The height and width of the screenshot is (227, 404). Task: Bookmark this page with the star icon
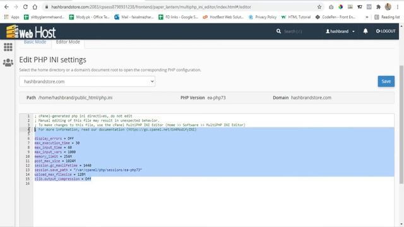[x=319, y=7]
